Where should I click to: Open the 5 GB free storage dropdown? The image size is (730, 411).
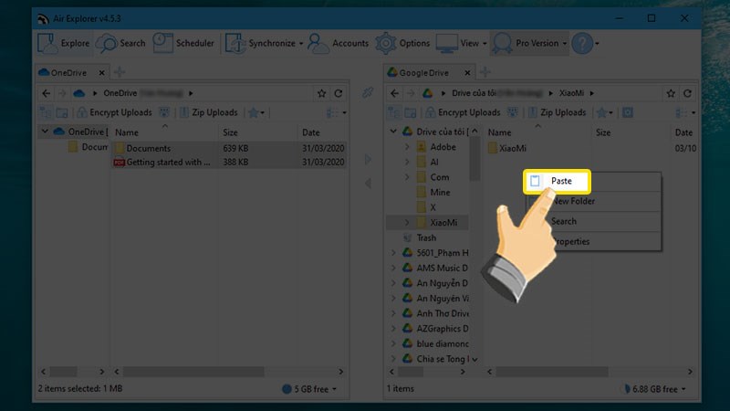click(x=309, y=389)
